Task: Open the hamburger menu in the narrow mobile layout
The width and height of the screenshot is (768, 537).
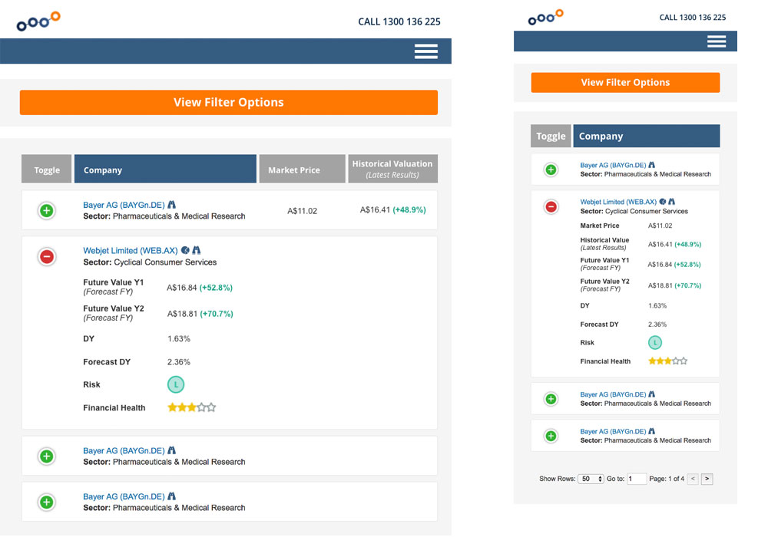Action: pos(716,41)
